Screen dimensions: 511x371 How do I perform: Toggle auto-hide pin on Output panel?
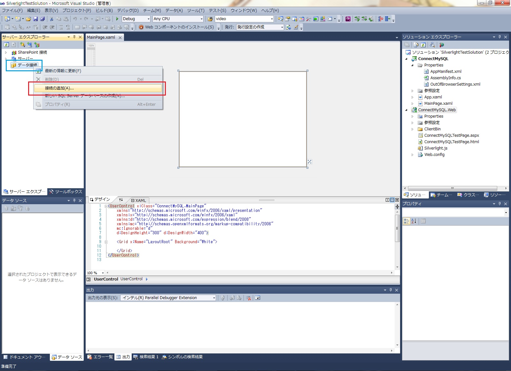pyautogui.click(x=391, y=290)
